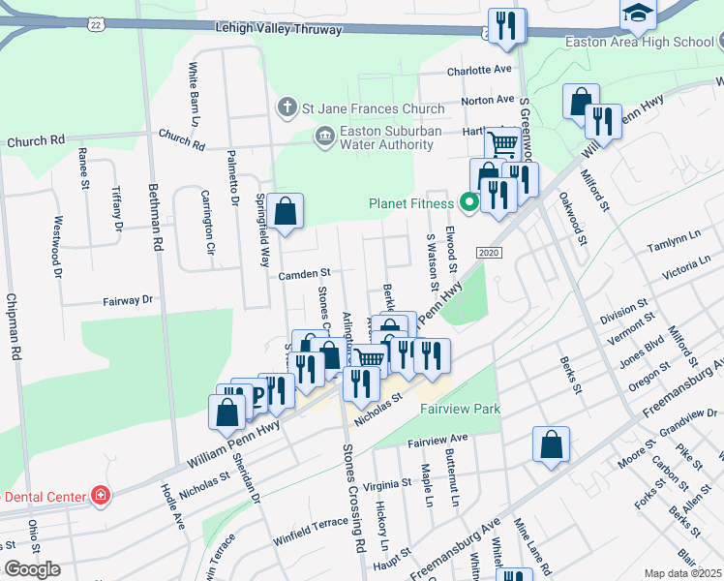Select the Stones Crossing Rd label
Viewport: 724px width, 581px height.
354,499
